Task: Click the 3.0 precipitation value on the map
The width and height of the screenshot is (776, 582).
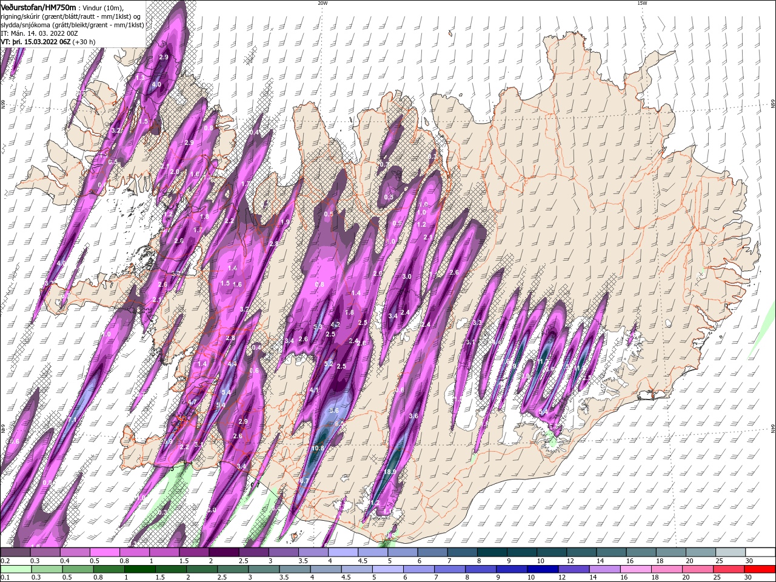Action: click(407, 276)
